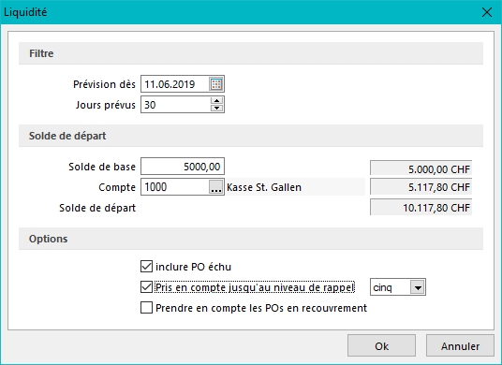This screenshot has width=502, height=365.
Task: Open the calendar picker for Prévision dès
Action: click(216, 84)
